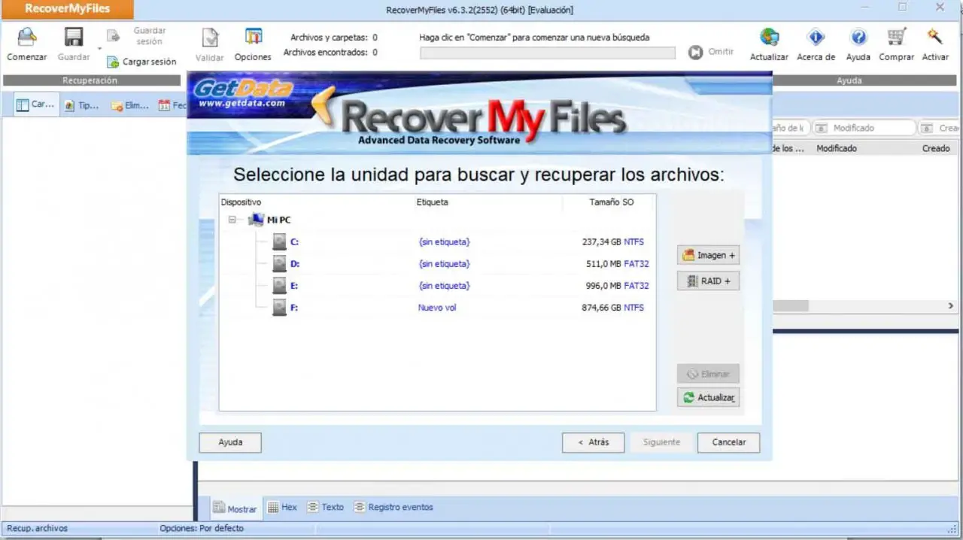Click 'Recup. archivos' in status bar
Screen dimensions: 963x540
[x=38, y=528]
